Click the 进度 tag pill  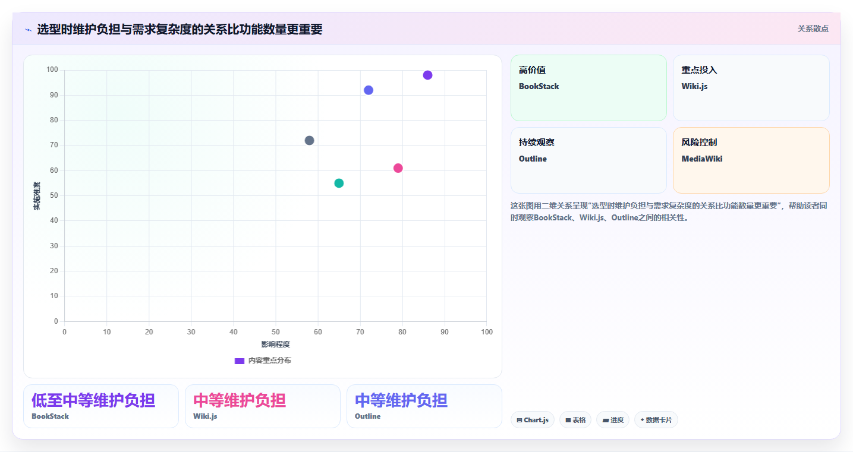[613, 420]
